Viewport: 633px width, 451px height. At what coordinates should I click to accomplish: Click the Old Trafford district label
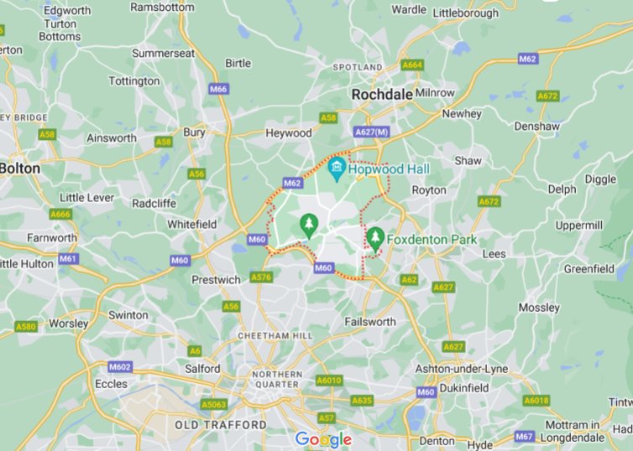[x=221, y=425]
